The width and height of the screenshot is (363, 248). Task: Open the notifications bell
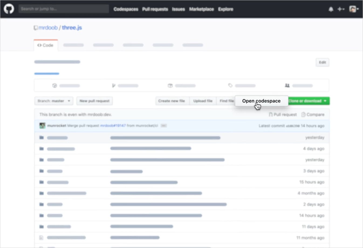(331, 9)
